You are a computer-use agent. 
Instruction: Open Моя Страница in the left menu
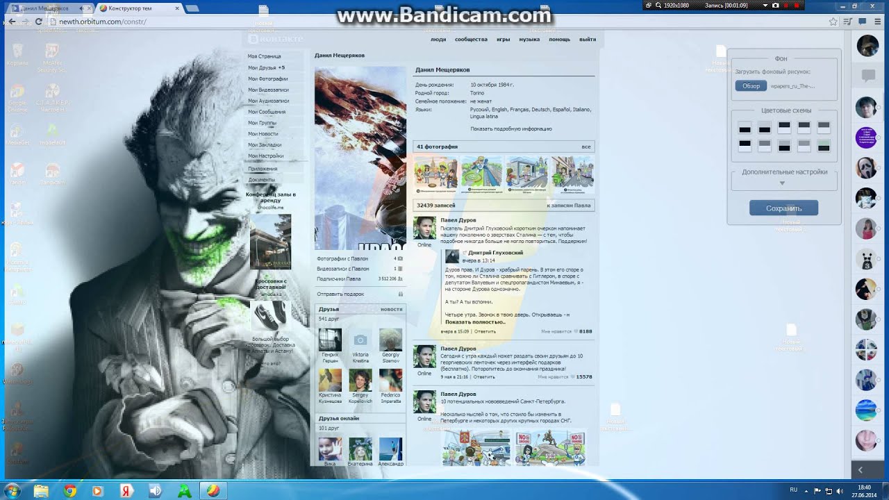tap(265, 56)
